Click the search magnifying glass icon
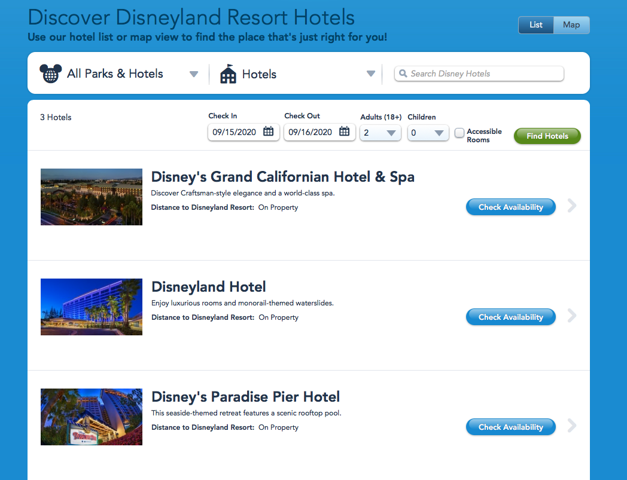627x480 pixels. (x=403, y=74)
